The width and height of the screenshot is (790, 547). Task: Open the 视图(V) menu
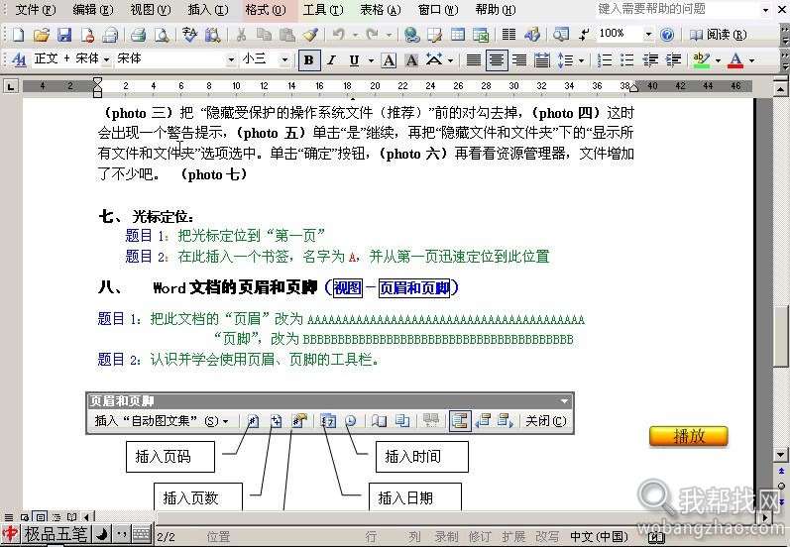point(151,10)
